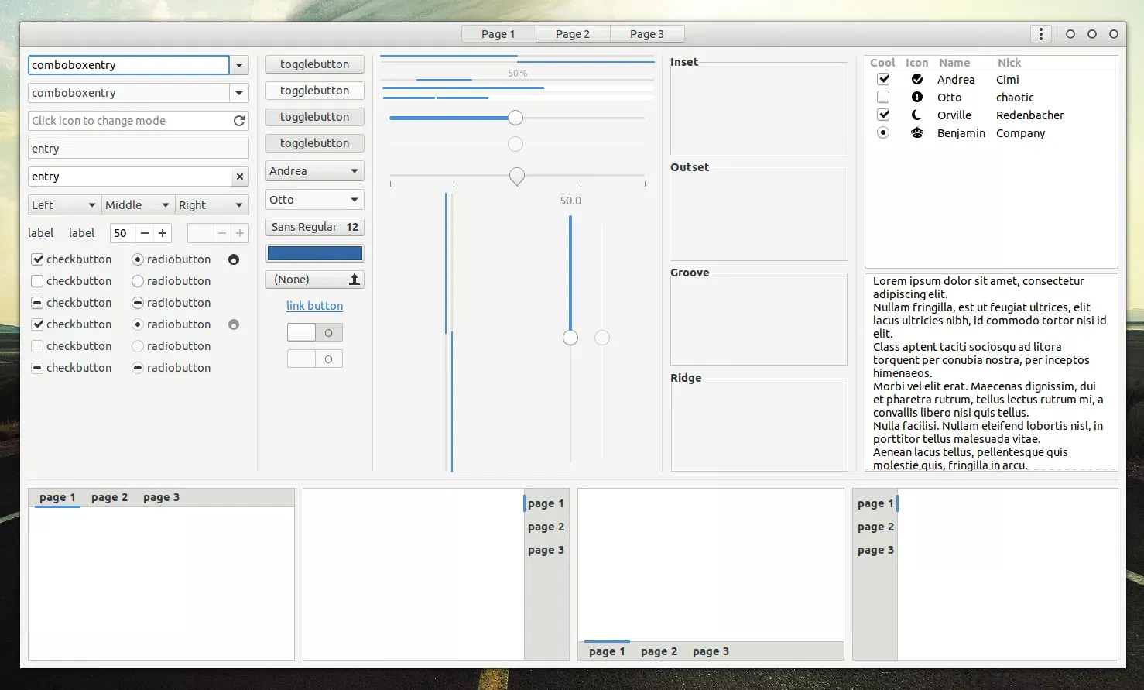Clear the entry field with X icon
The width and height of the screenshot is (1144, 690).
[x=240, y=177]
